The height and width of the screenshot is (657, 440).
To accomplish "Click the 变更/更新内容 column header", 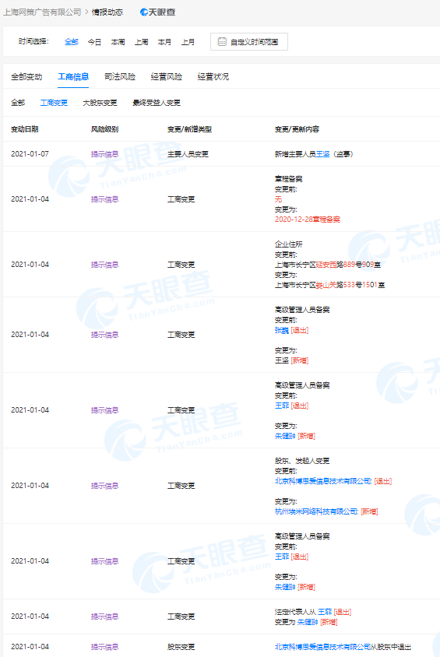I will click(297, 129).
